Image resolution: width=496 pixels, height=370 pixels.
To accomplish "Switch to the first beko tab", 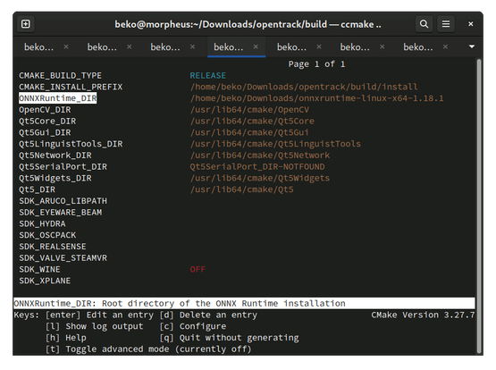I will point(39,47).
